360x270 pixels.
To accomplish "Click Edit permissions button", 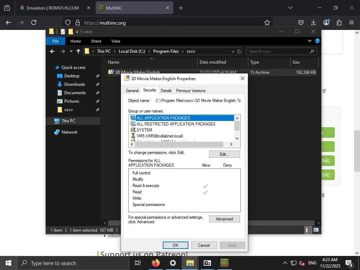I will click(x=224, y=154).
